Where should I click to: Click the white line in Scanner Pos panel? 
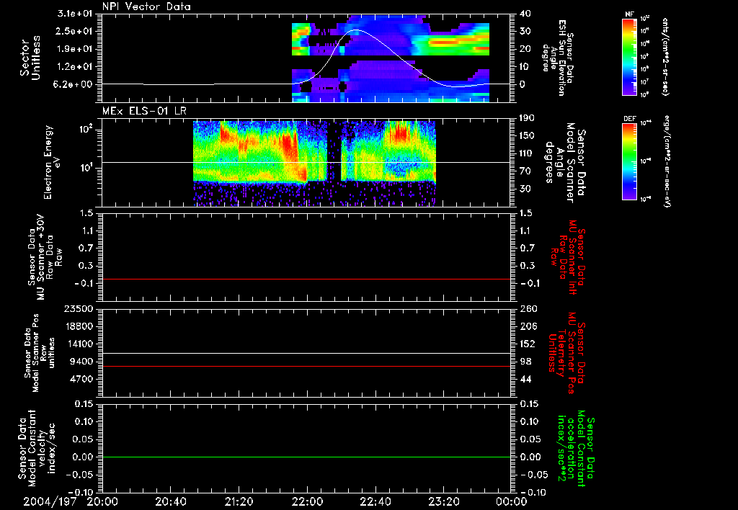[x=306, y=353]
